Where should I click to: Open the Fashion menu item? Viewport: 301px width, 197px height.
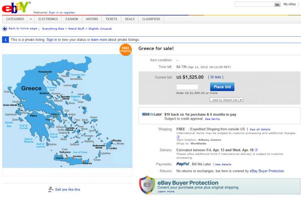coord(72,19)
